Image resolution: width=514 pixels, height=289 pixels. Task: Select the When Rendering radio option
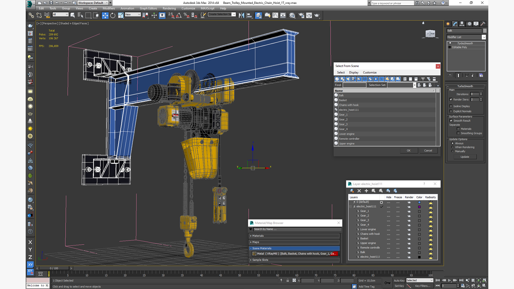tap(453, 147)
